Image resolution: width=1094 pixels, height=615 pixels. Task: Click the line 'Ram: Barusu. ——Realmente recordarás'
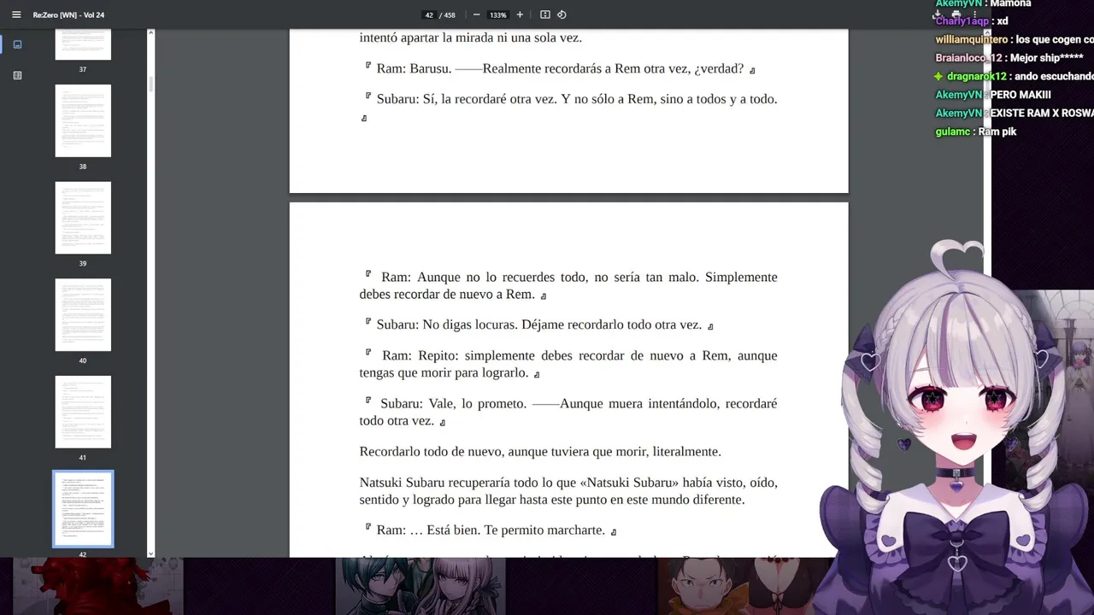(x=560, y=68)
